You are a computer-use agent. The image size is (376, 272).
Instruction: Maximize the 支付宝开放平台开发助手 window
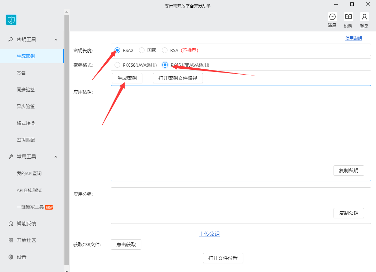(352, 4)
